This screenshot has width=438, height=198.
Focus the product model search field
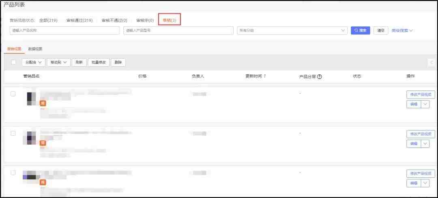click(178, 31)
